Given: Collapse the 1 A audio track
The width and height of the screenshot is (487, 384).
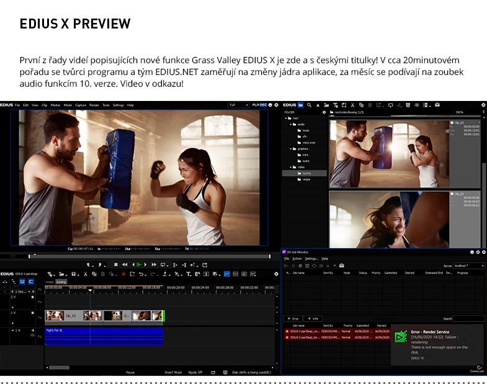Looking at the screenshot, I should [x=13, y=330].
